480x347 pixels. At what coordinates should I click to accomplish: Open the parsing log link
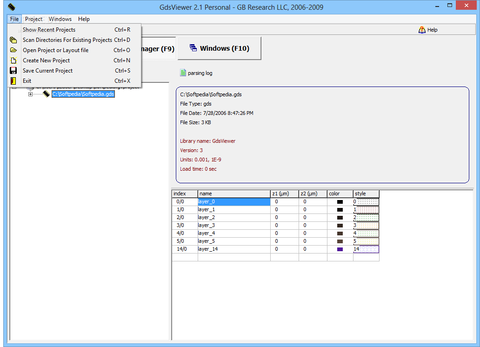click(200, 73)
